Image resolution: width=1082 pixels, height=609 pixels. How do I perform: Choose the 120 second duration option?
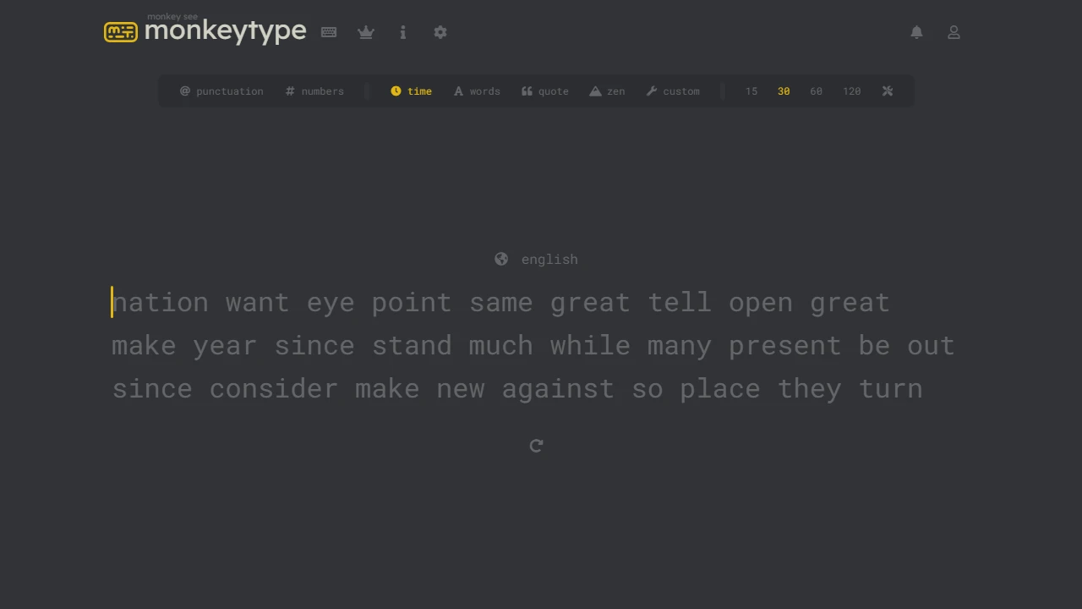(x=851, y=91)
